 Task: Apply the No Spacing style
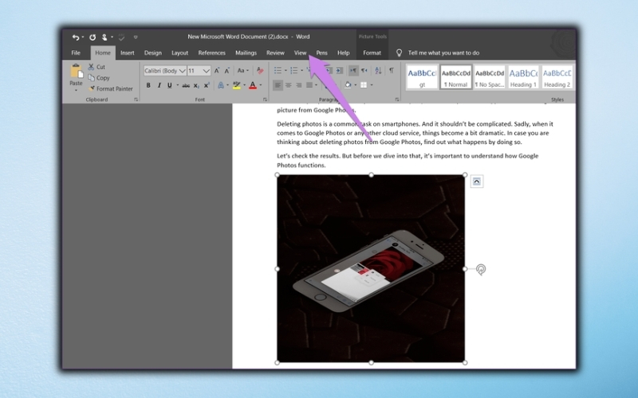point(490,77)
